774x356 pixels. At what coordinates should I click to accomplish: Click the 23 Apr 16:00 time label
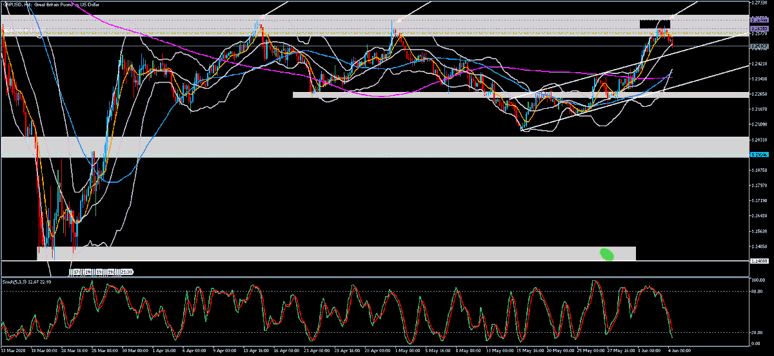[x=348, y=351]
